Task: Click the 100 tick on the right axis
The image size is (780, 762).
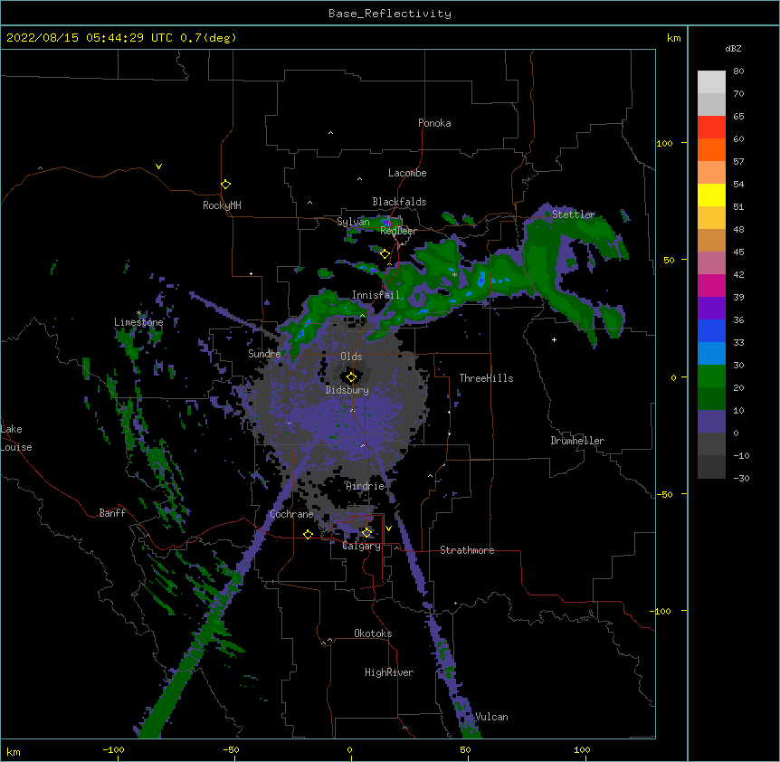Action: point(664,143)
